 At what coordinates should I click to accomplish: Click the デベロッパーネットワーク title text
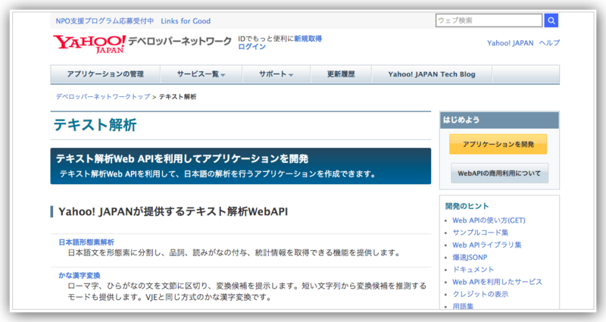pos(180,41)
